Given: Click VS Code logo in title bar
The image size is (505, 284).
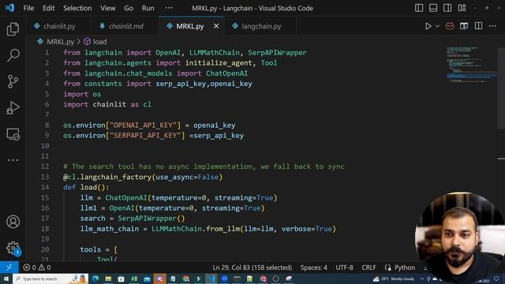Looking at the screenshot, I should (x=9, y=8).
